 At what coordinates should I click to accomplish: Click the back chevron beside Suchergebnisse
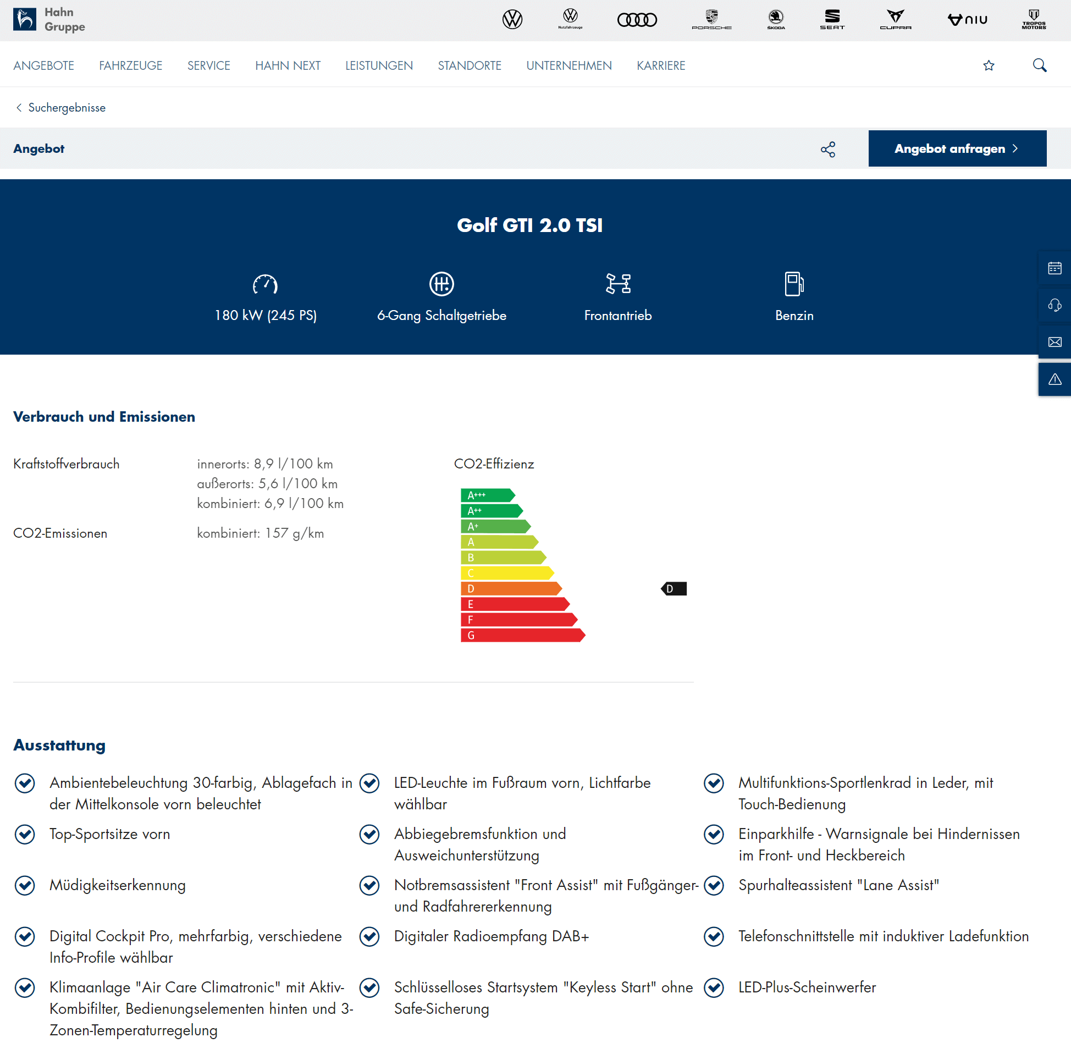pos(19,108)
